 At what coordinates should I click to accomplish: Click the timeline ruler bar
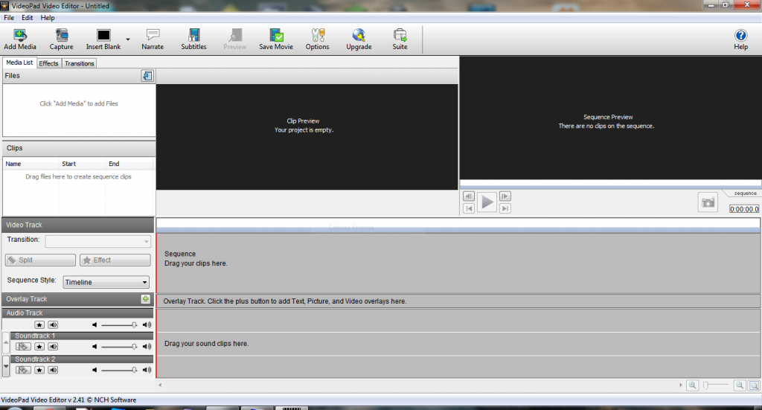point(458,225)
